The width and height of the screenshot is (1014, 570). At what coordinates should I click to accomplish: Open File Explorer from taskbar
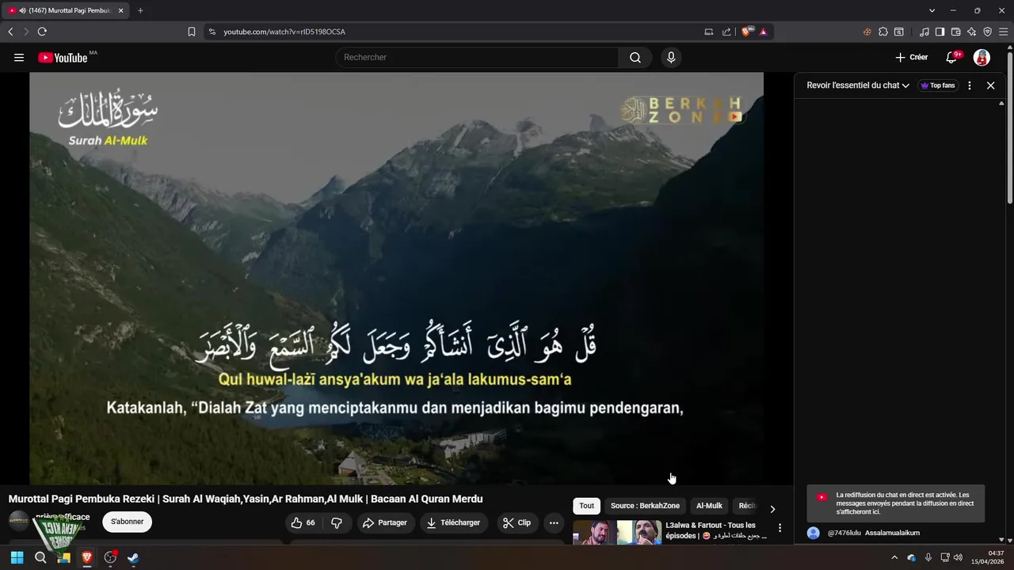[64, 557]
